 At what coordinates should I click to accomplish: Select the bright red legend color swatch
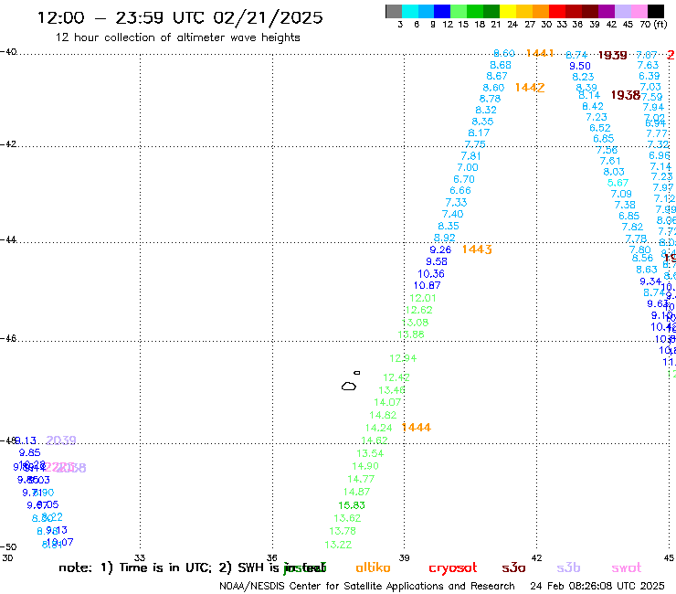(557, 11)
